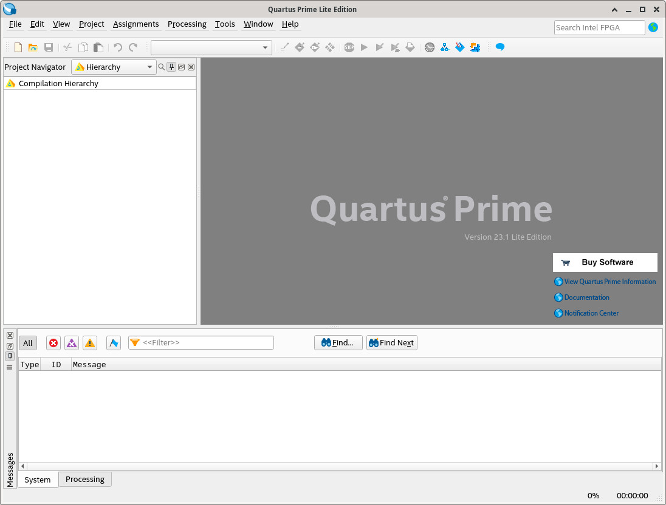The height and width of the screenshot is (505, 666).
Task: Start Analysis and Synthesis icon
Action: (380, 47)
